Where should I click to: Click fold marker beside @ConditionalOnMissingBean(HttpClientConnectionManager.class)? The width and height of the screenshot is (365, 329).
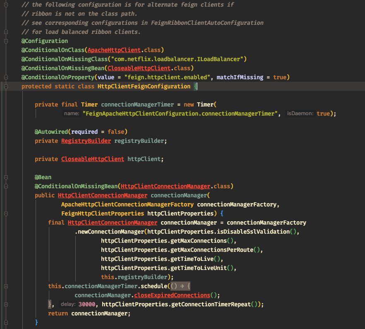point(6,186)
